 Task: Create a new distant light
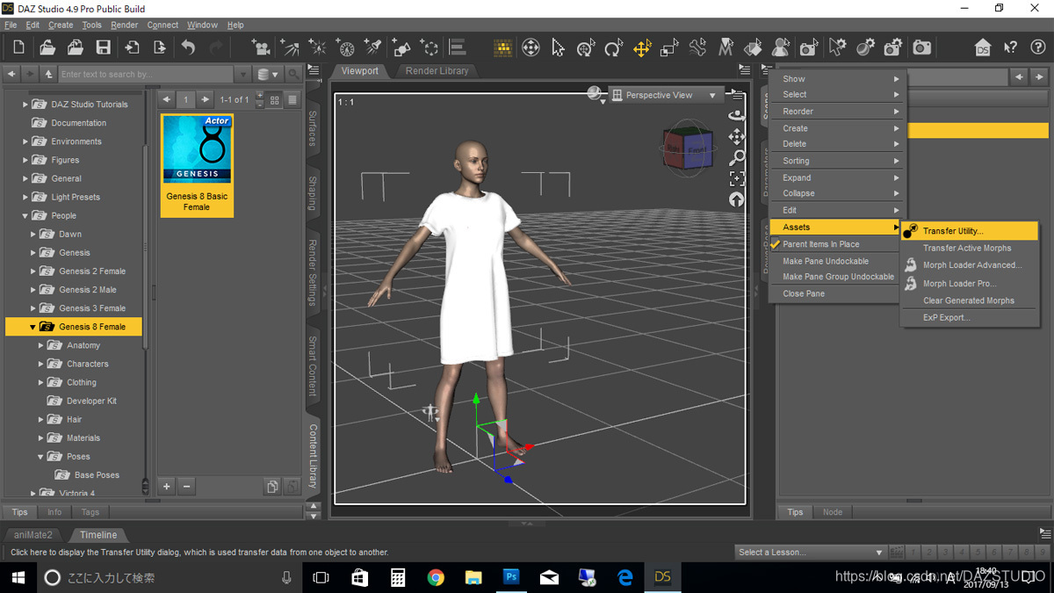289,47
